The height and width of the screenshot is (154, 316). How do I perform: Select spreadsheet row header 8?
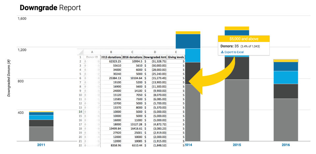point(80,86)
